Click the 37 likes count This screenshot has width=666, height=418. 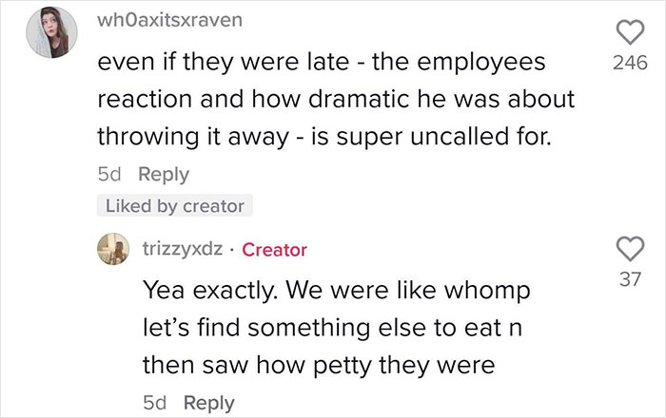click(629, 279)
